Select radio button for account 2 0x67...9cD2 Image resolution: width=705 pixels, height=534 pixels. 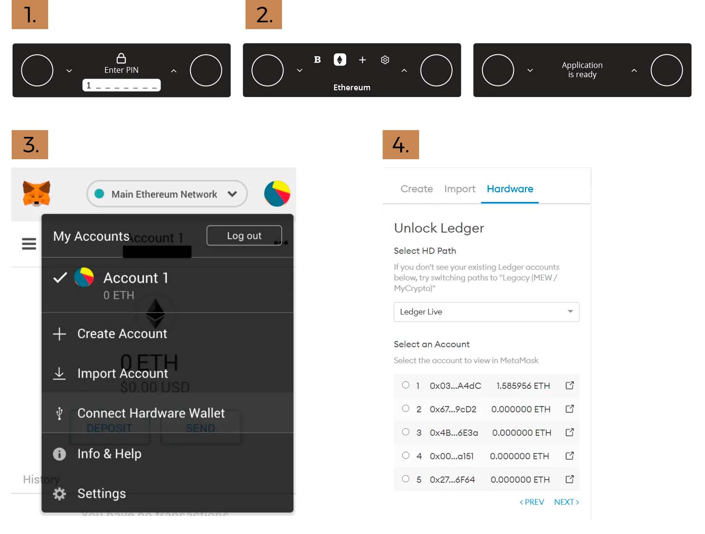405,408
